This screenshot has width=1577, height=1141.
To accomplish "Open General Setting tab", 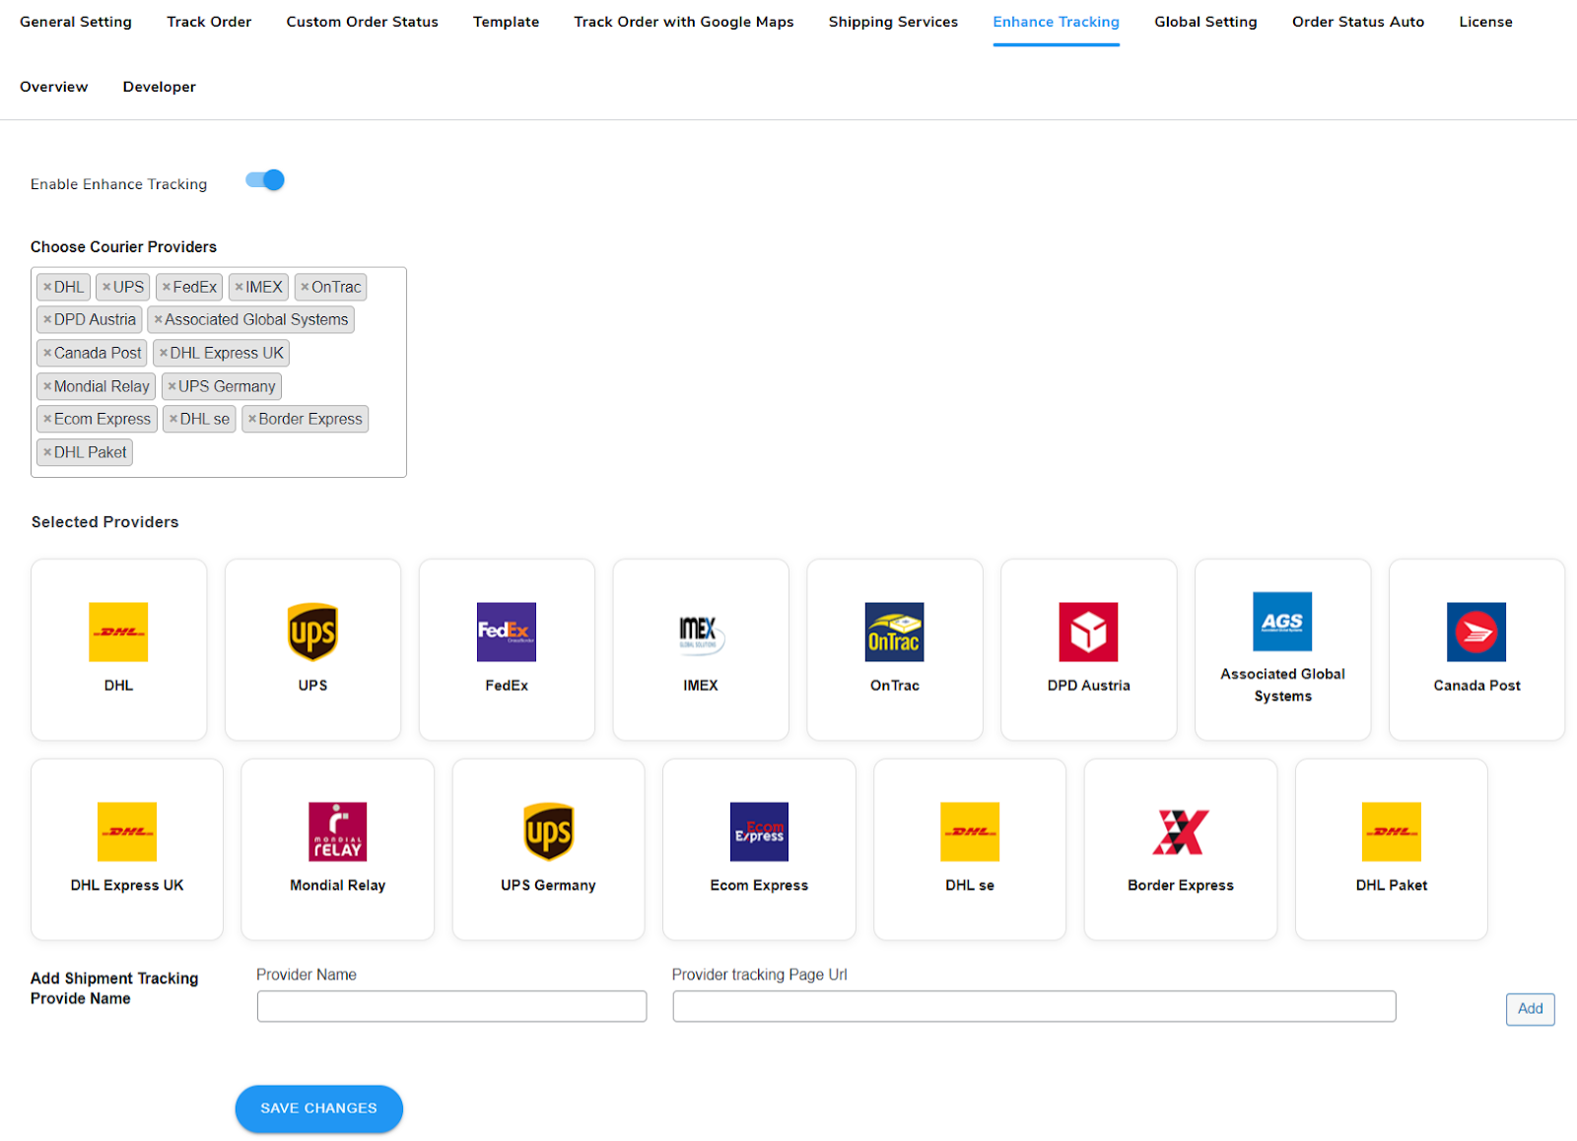I will coord(76,22).
